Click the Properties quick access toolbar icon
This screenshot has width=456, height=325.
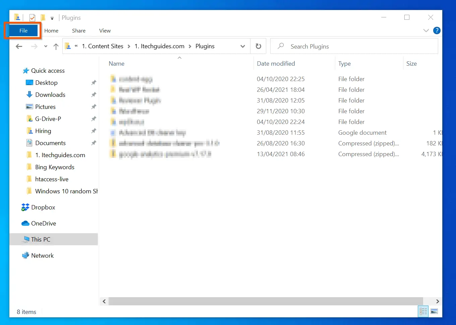coord(32,17)
